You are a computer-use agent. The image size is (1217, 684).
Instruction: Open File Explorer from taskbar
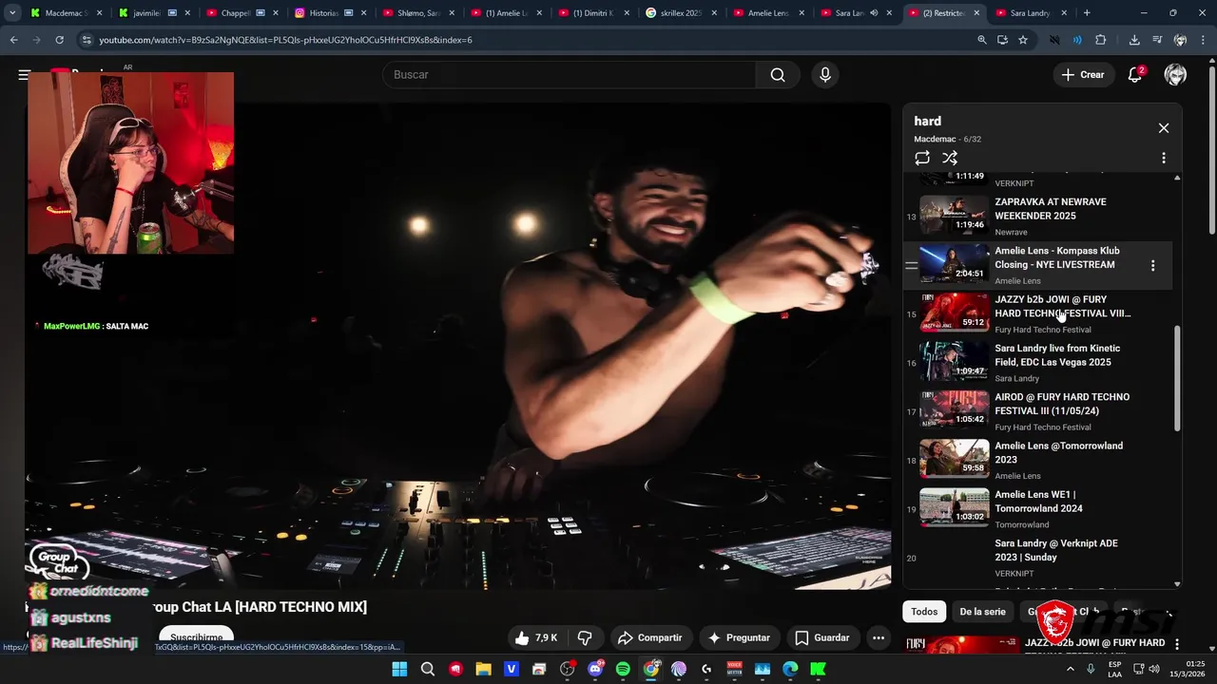[483, 669]
